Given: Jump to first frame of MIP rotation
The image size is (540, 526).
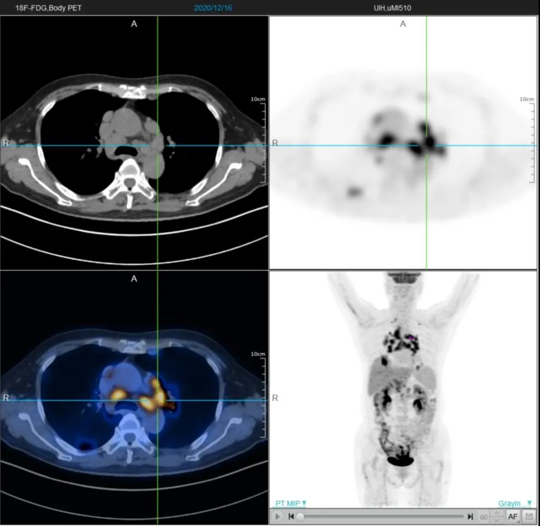Looking at the screenshot, I should pos(291,517).
